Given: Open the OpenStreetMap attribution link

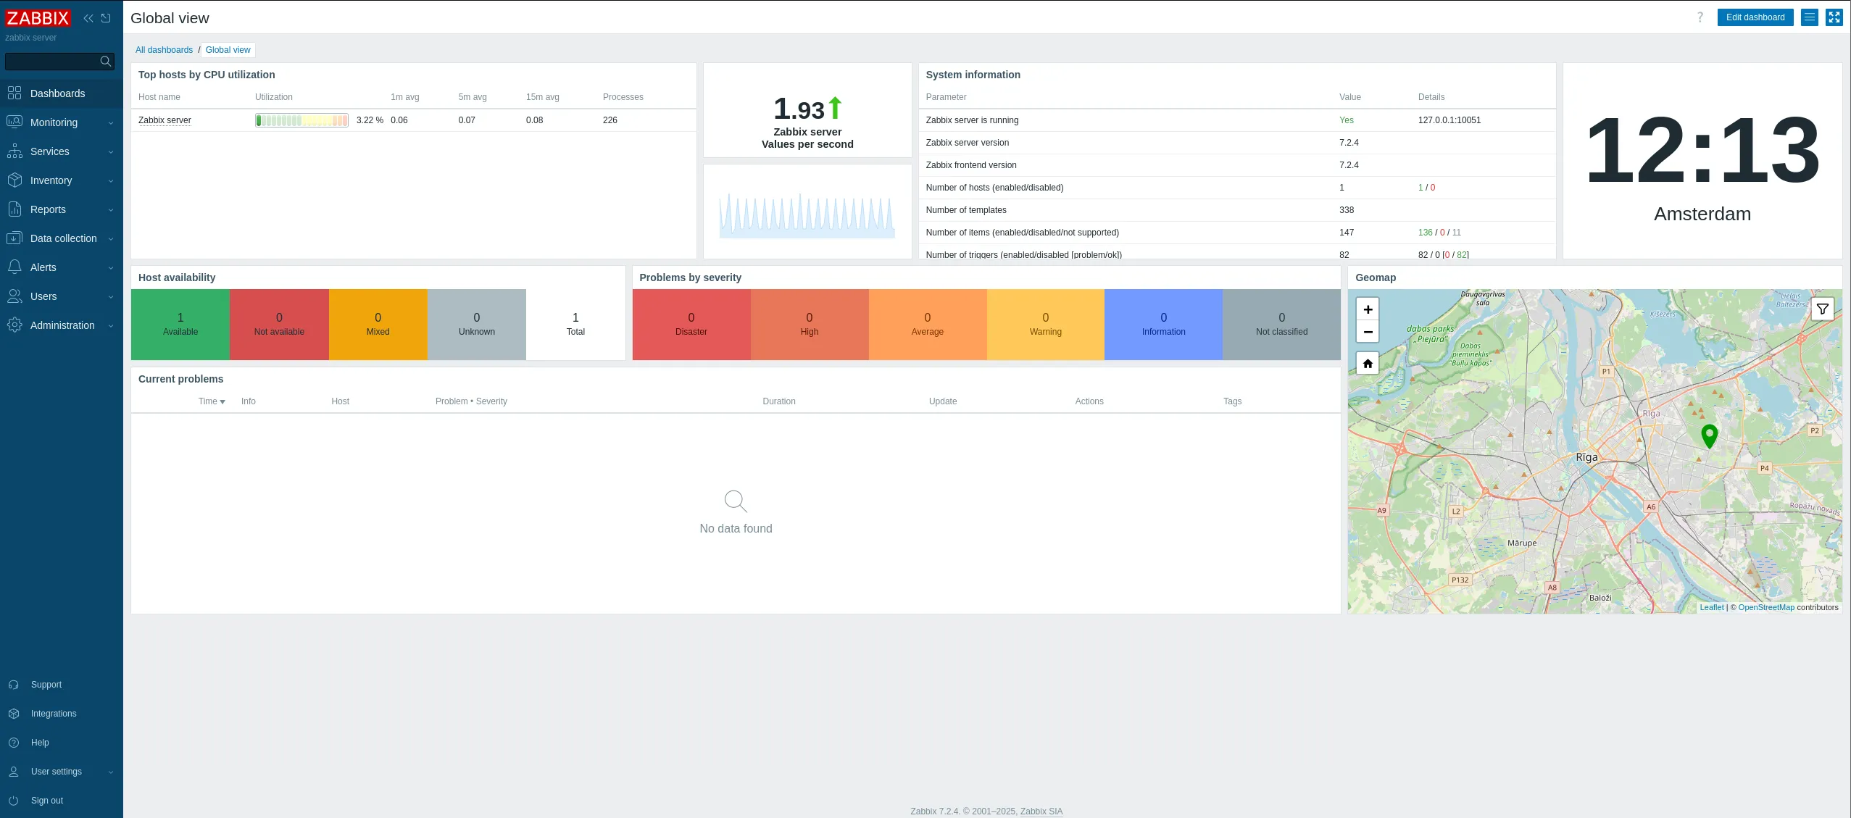Looking at the screenshot, I should tap(1766, 608).
